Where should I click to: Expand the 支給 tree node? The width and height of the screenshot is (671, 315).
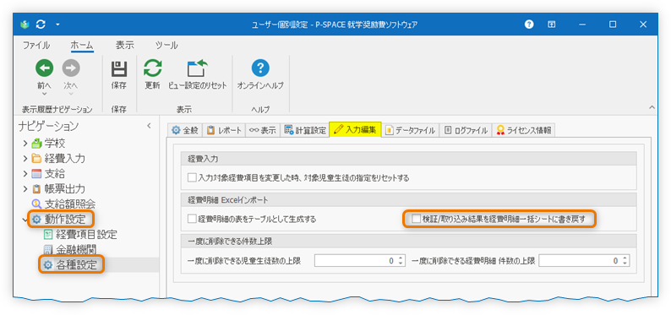pyautogui.click(x=25, y=173)
